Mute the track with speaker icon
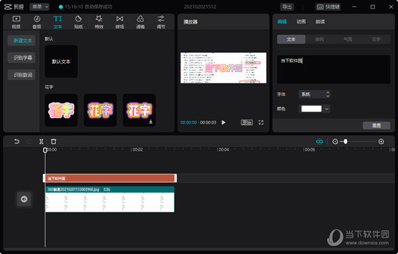This screenshot has width=398, height=254. (24, 199)
